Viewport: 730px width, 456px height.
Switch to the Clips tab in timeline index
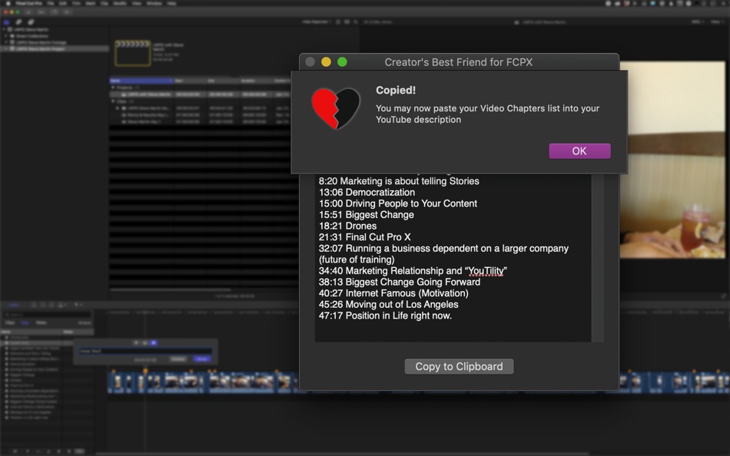pyautogui.click(x=10, y=322)
